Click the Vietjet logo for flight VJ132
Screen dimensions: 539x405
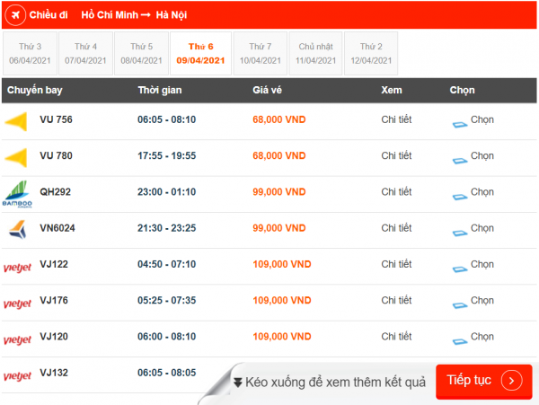click(x=17, y=375)
